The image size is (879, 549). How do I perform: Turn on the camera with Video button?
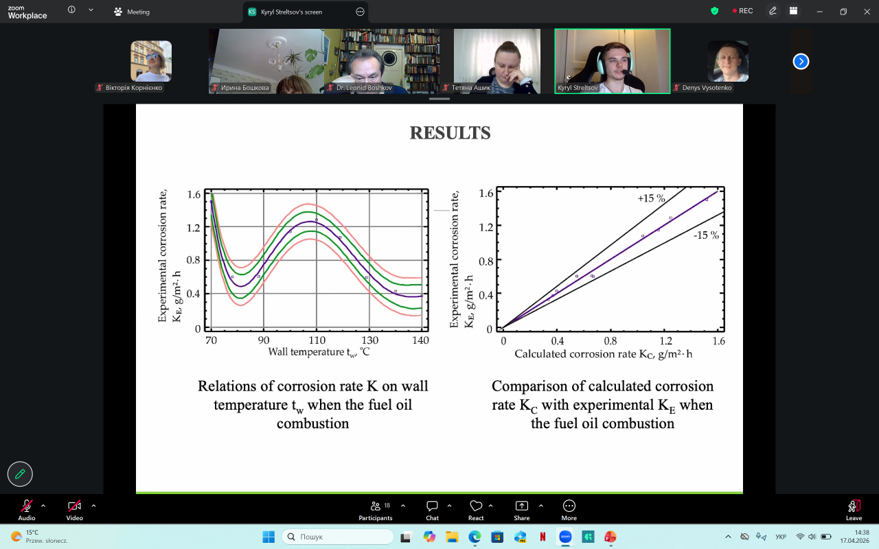point(73,508)
